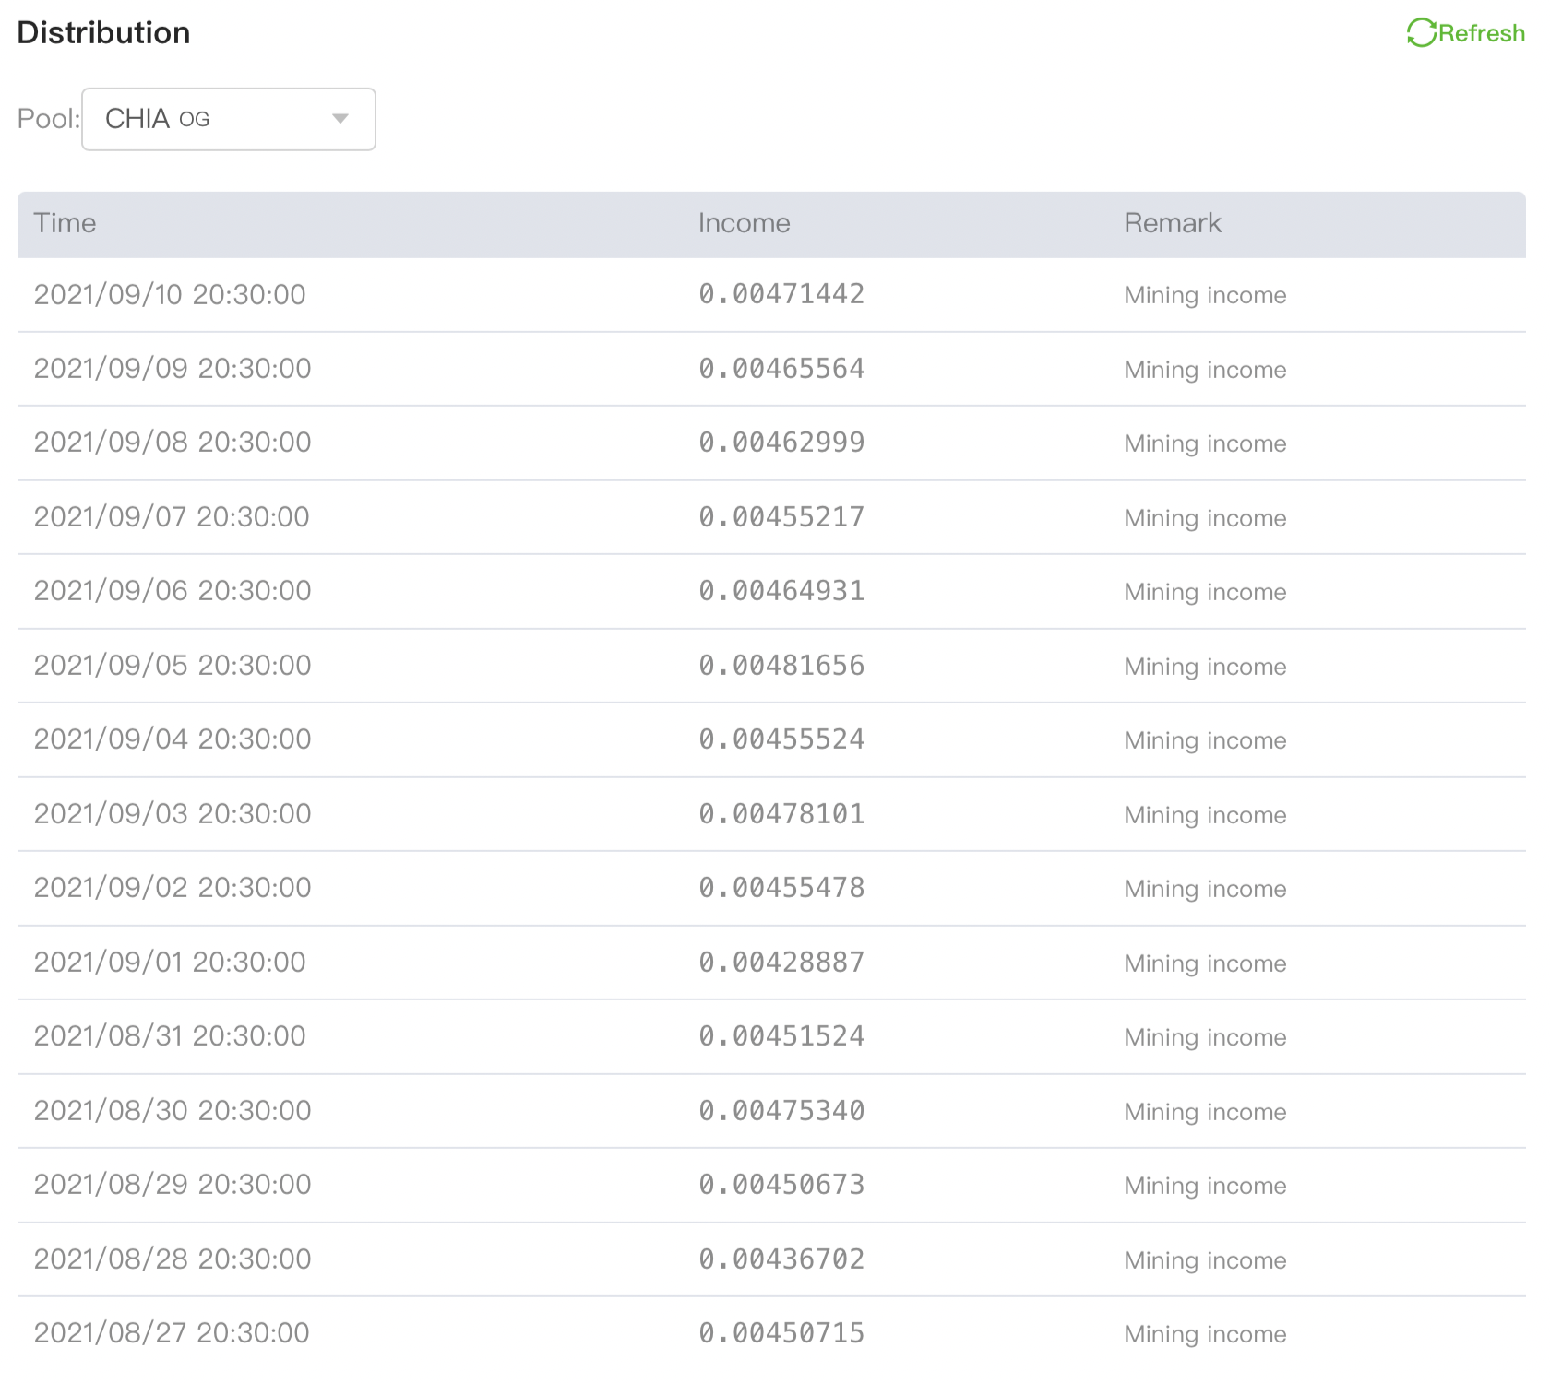Select income value 0.00428887
1550x1383 pixels.
tap(781, 963)
